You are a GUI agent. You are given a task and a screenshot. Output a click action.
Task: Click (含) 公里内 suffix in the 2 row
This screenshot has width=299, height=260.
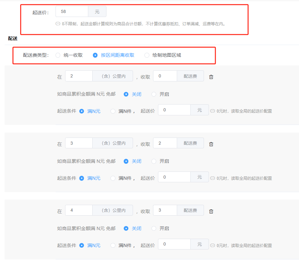[113, 76]
